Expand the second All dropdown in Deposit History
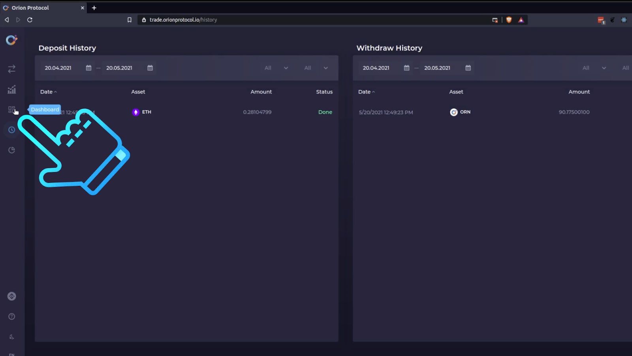Viewport: 632px width, 356px height. (316, 68)
